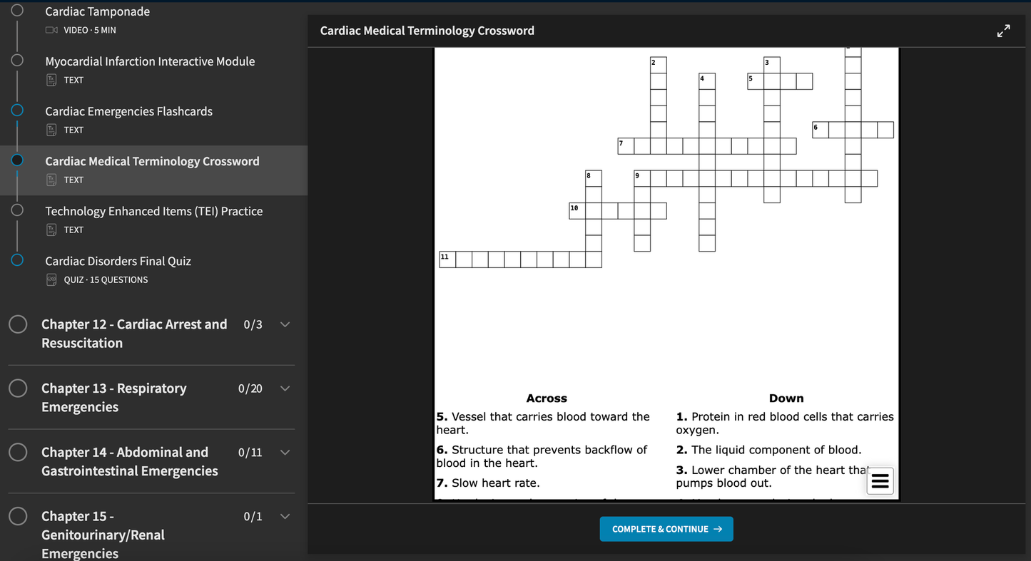Expand Chapter 13 Respiratory Emergencies chevron
1031x561 pixels.
coord(285,388)
